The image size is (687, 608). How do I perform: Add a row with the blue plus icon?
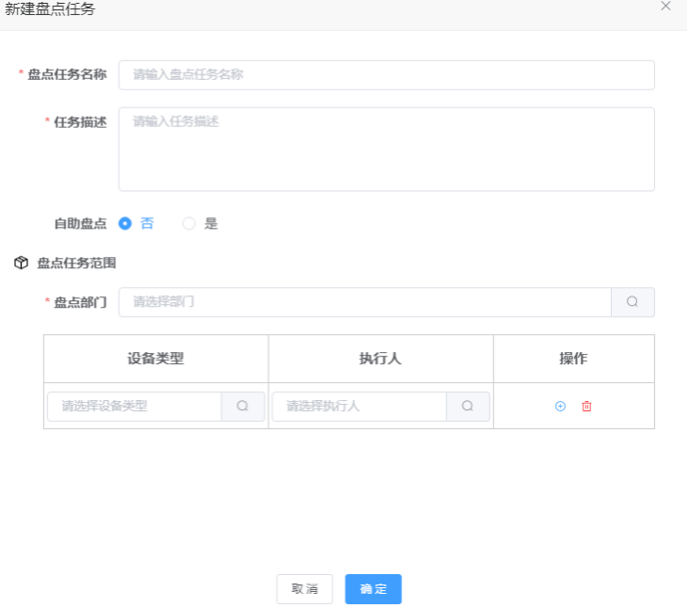(x=560, y=406)
